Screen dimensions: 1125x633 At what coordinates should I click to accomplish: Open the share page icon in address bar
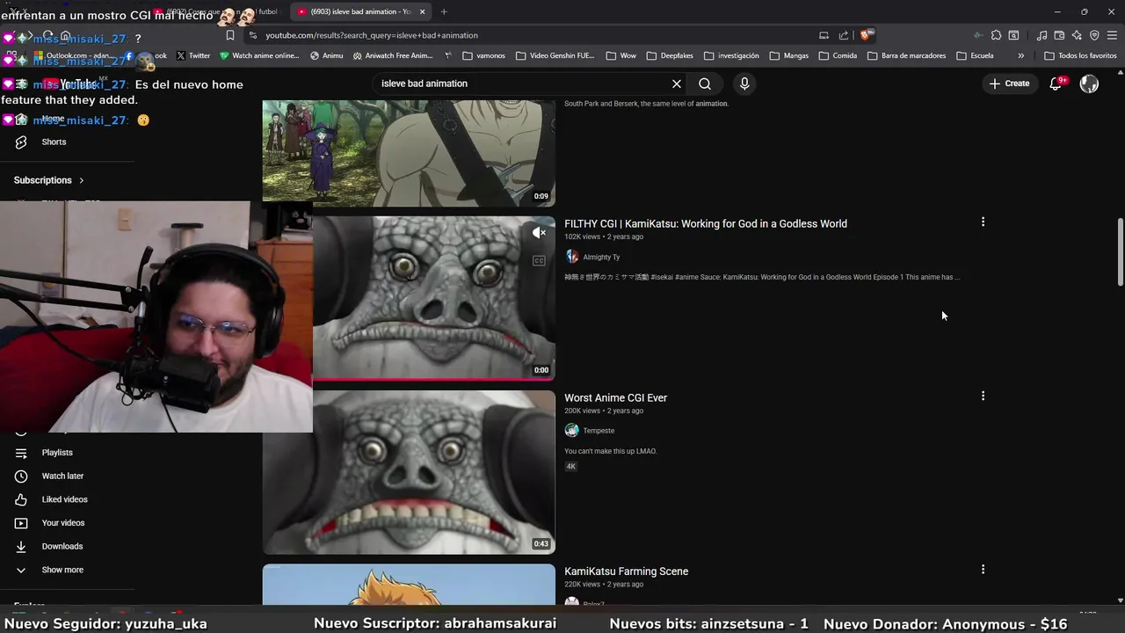[844, 35]
